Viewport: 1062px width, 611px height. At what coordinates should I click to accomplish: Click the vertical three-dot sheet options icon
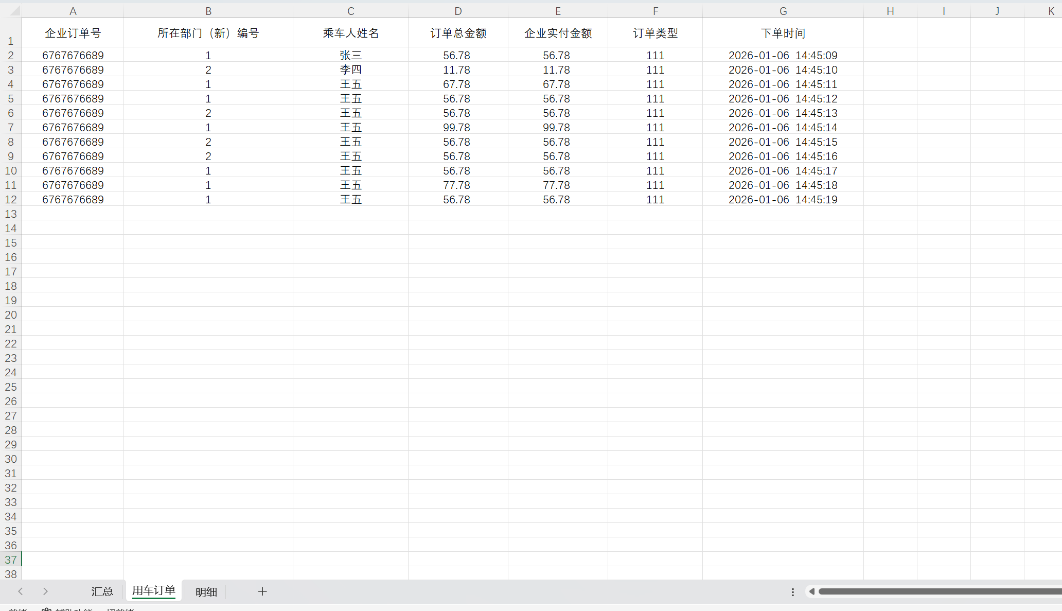792,592
